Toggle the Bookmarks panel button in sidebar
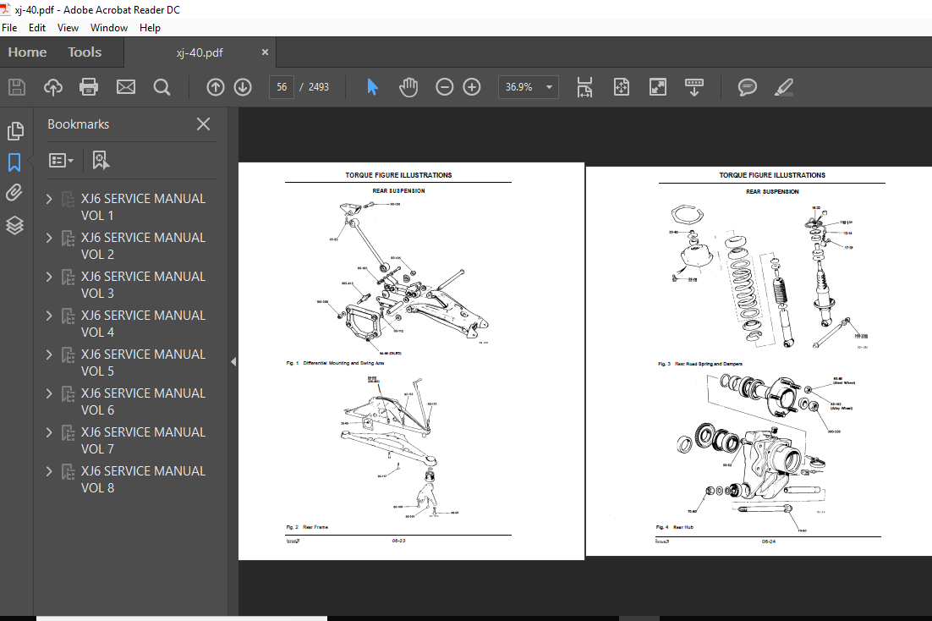932x621 pixels. tap(14, 162)
